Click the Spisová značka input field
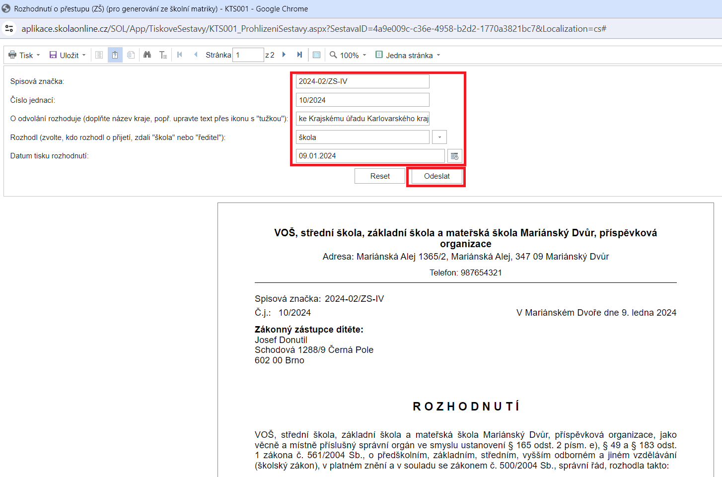 click(x=362, y=81)
